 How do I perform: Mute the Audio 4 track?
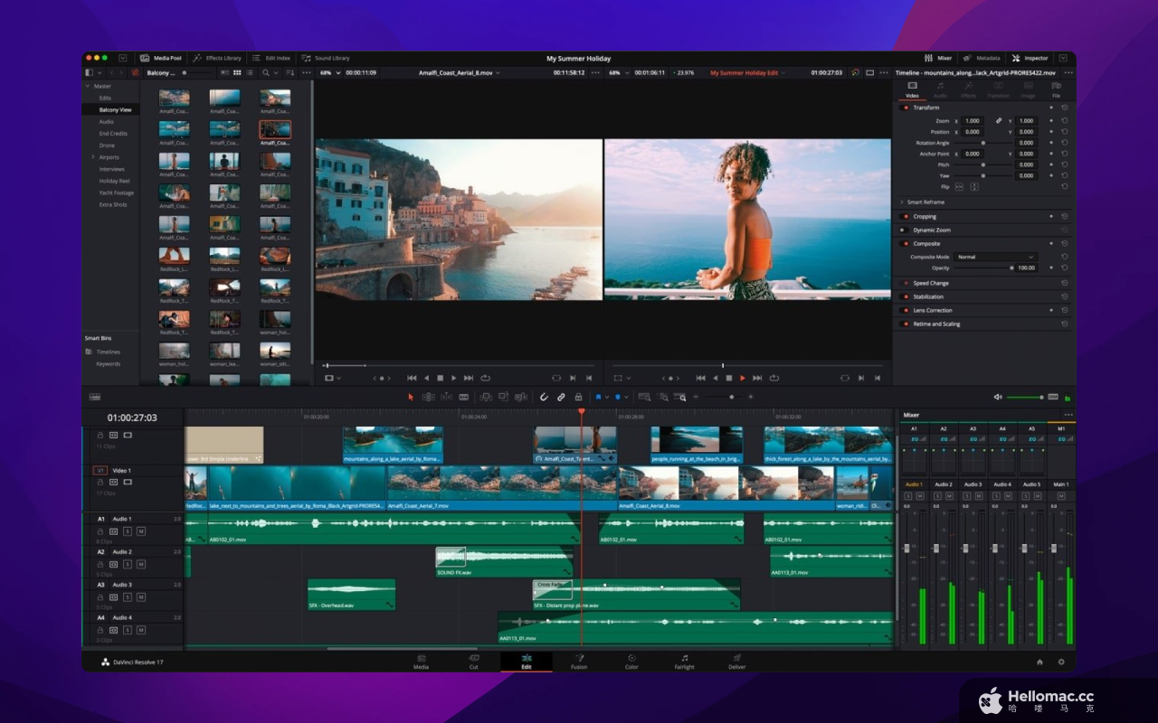click(141, 630)
